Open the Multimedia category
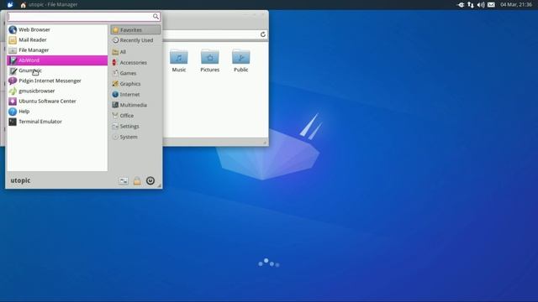 tap(135, 105)
